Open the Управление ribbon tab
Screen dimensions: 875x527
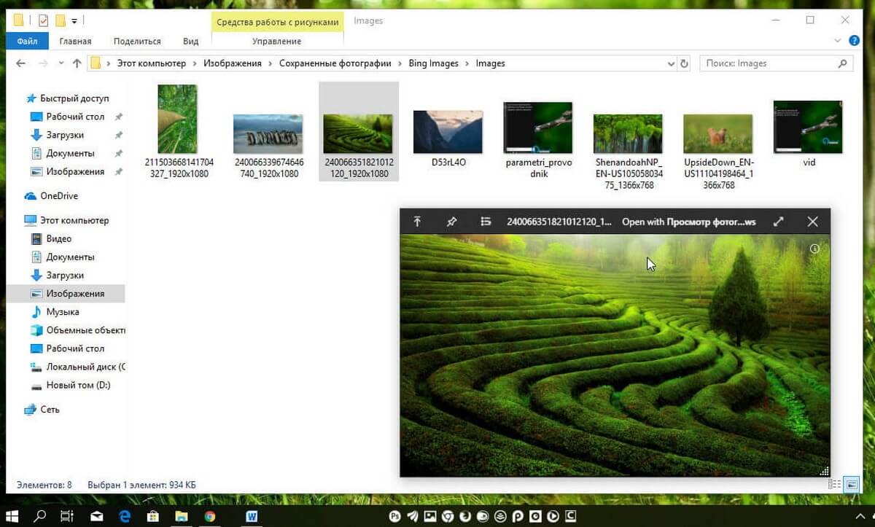coord(277,42)
